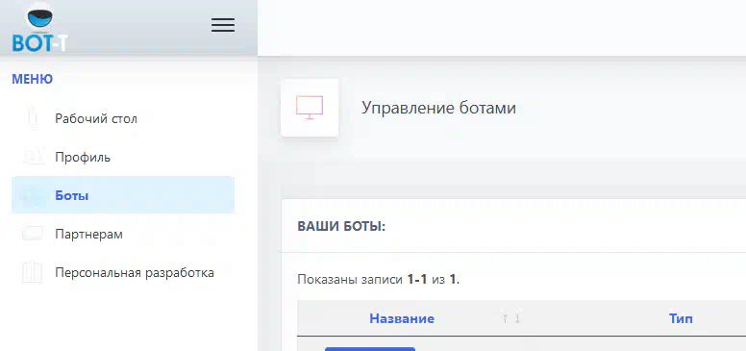The image size is (746, 351).
Task: Click the icon beside Персональная разработка
Action: [33, 272]
